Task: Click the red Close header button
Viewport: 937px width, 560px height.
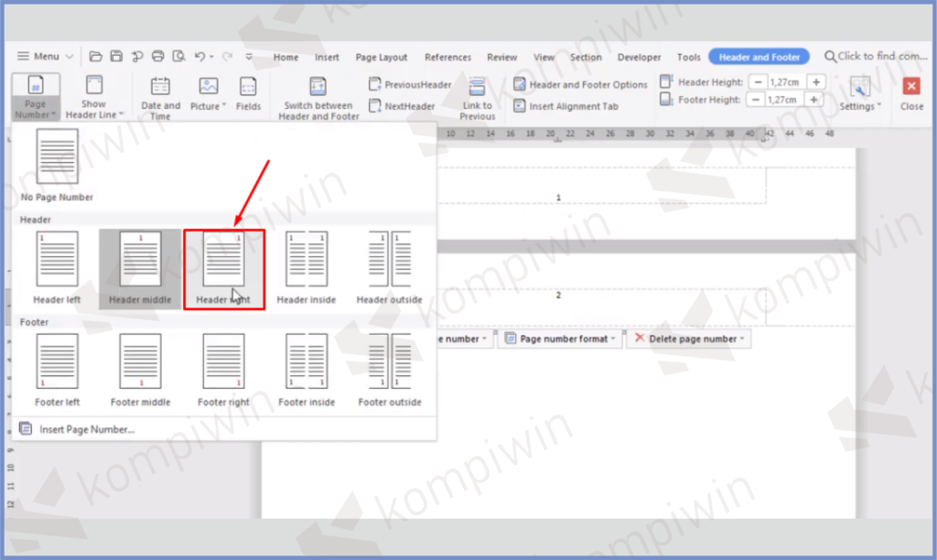Action: [911, 87]
